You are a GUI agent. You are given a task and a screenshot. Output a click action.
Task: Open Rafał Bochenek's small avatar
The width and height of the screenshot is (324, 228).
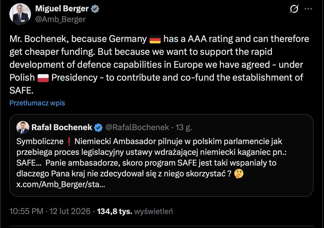click(23, 128)
